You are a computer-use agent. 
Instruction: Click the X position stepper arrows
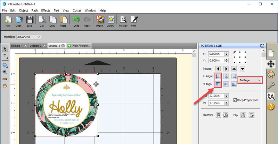(227, 54)
